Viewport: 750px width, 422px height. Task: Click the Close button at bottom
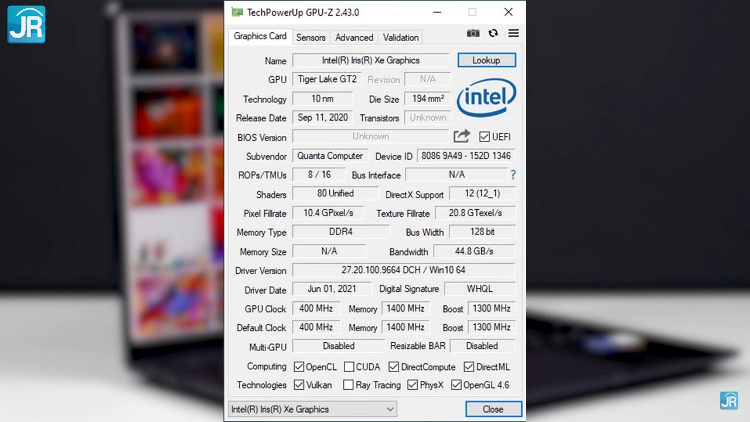click(x=493, y=409)
